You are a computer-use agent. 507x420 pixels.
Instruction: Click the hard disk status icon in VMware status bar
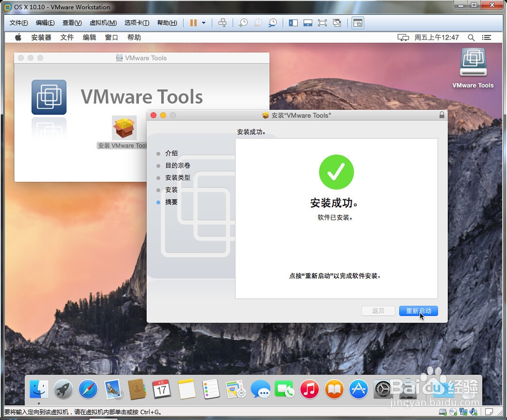[443, 412]
